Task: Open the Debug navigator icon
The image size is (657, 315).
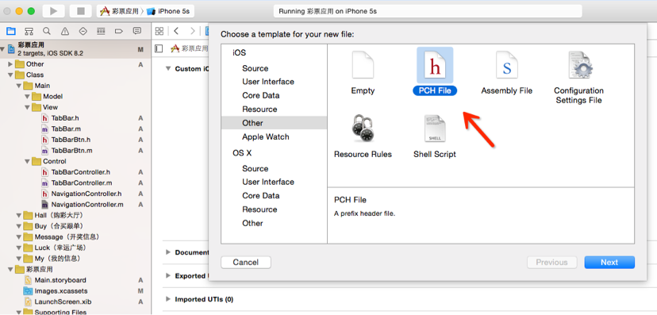Action: click(x=101, y=31)
